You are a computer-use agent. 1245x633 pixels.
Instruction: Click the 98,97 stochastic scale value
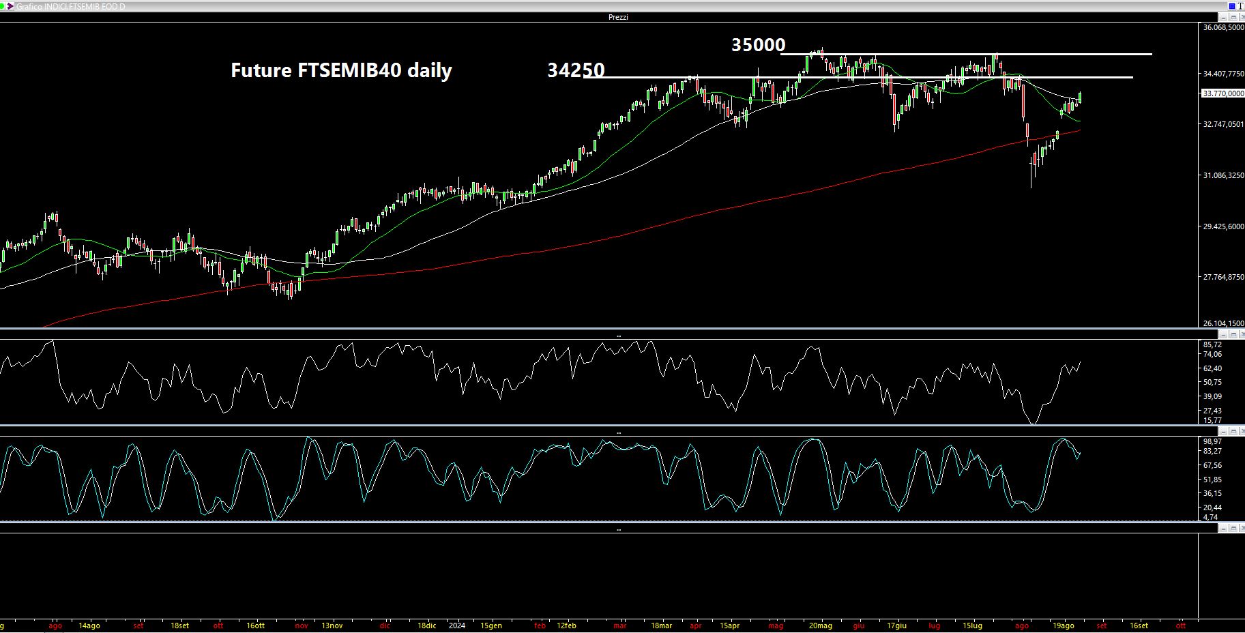coord(1212,442)
